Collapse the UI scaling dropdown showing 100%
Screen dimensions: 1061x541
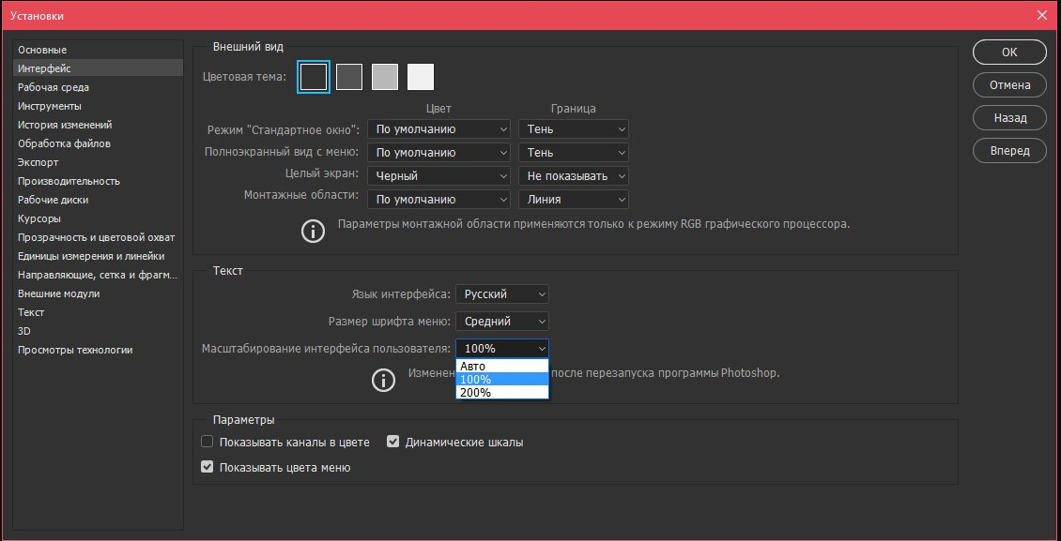[502, 349]
